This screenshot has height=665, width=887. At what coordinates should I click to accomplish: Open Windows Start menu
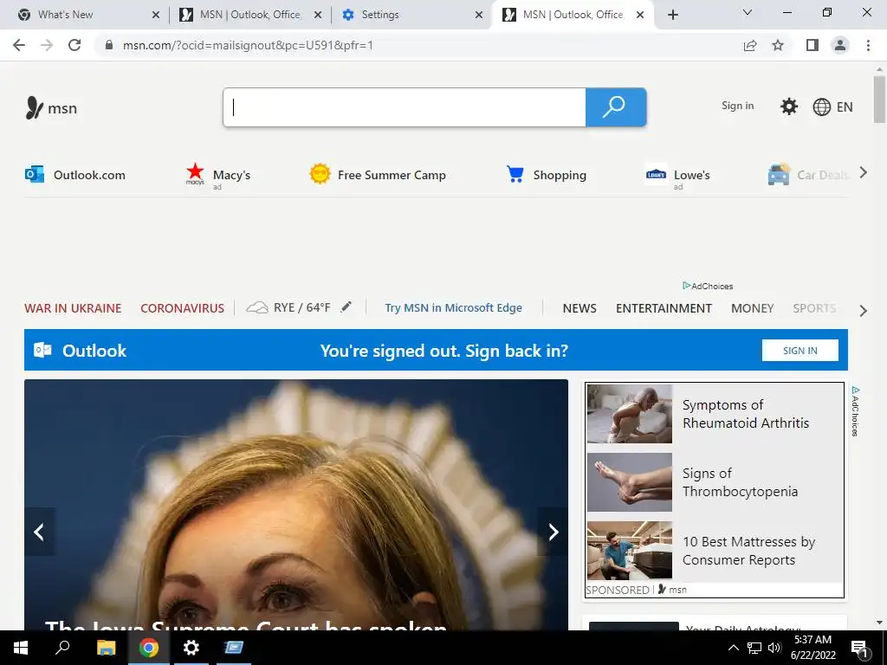coord(21,648)
